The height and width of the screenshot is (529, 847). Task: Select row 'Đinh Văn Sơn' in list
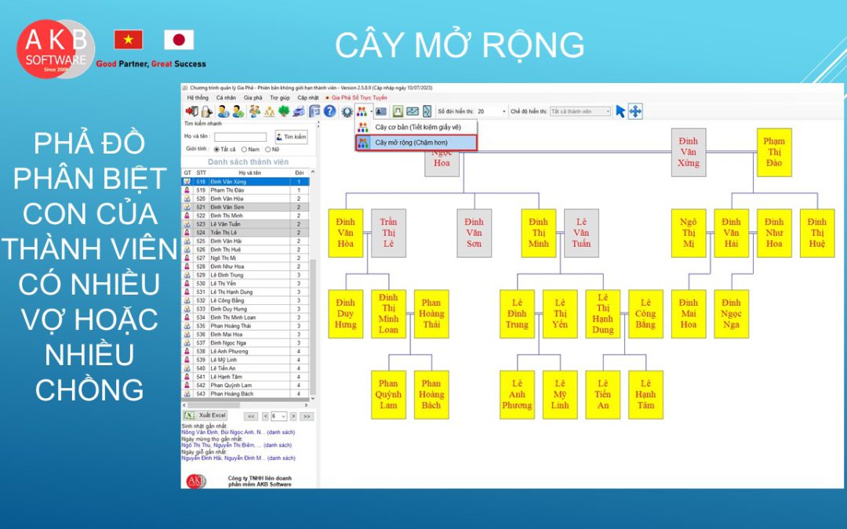(x=245, y=207)
